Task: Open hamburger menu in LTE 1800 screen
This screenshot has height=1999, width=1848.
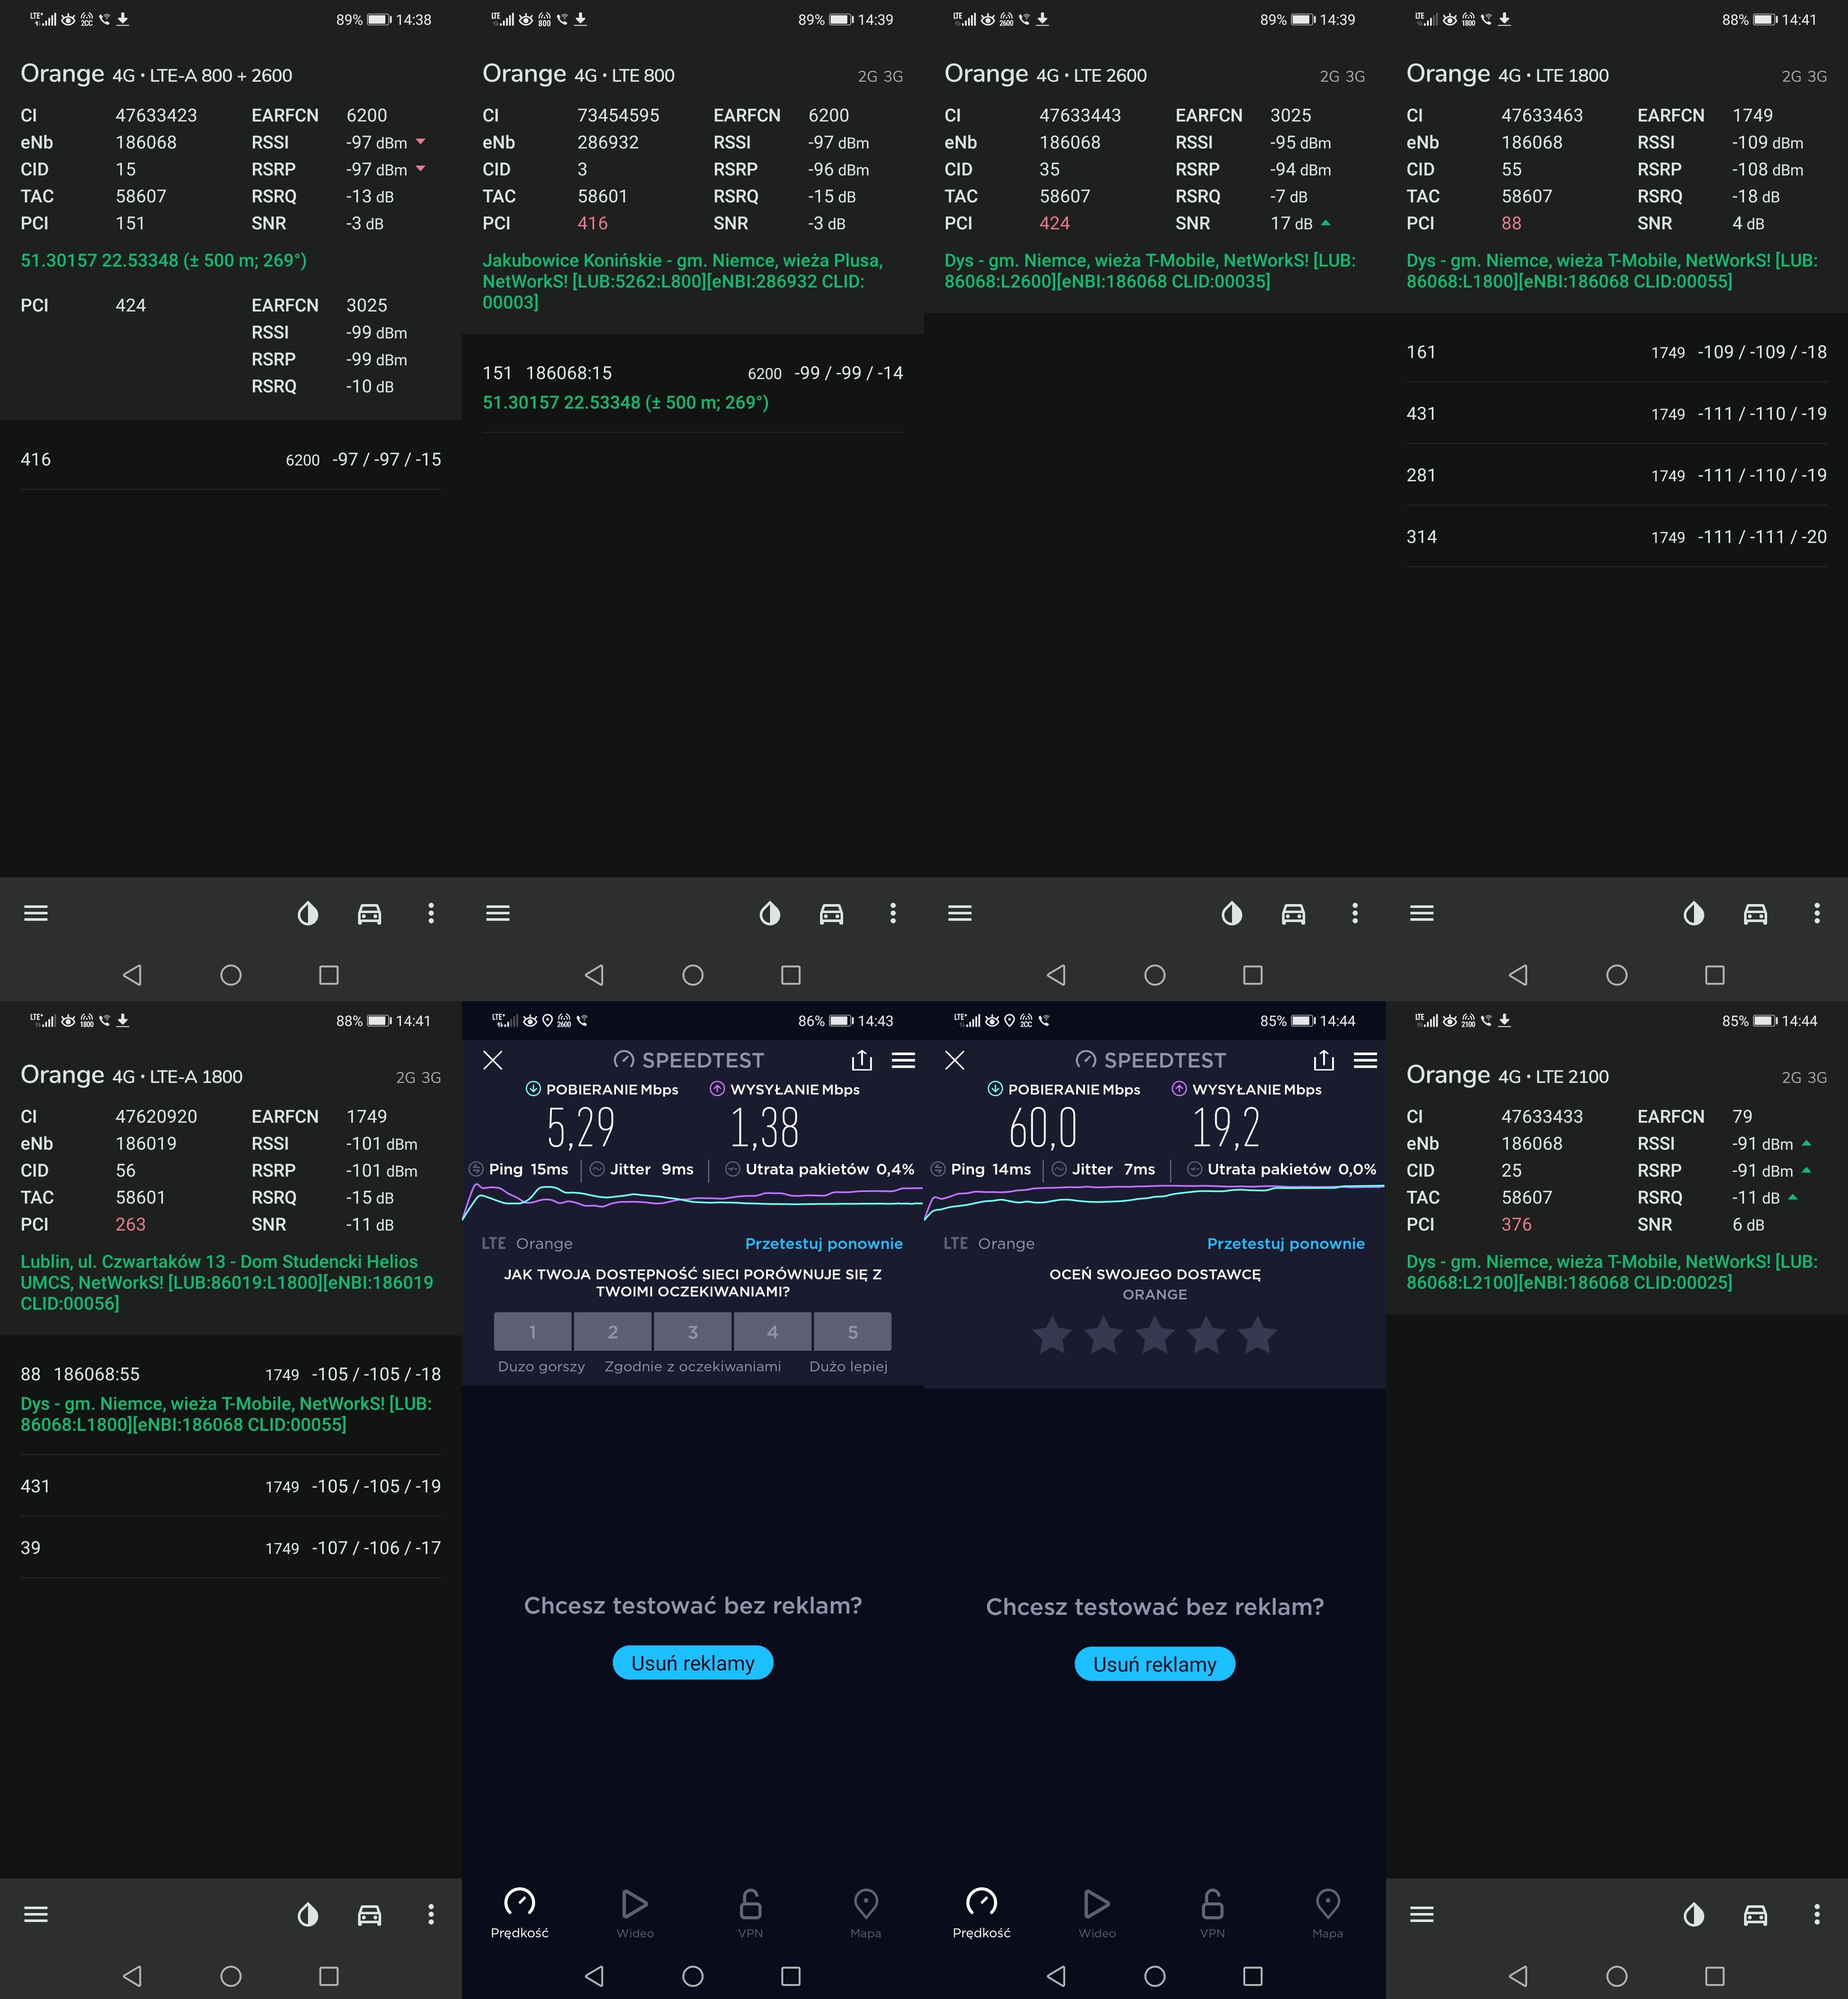Action: click(1422, 913)
